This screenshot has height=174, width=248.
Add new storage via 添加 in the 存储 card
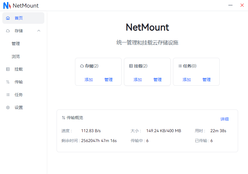[89, 80]
